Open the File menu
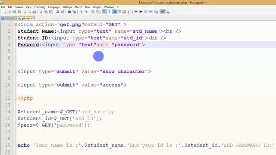This screenshot has height=155, width=276. 3,7
